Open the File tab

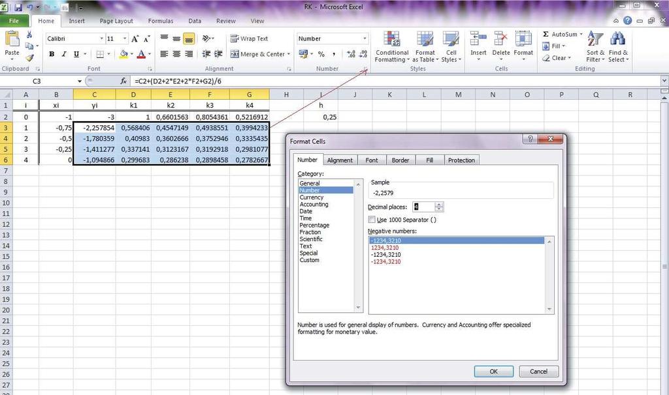pyautogui.click(x=14, y=21)
